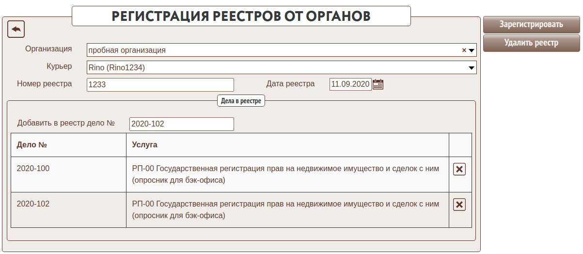
Task: Click the back arrow icon
Action: [16, 30]
